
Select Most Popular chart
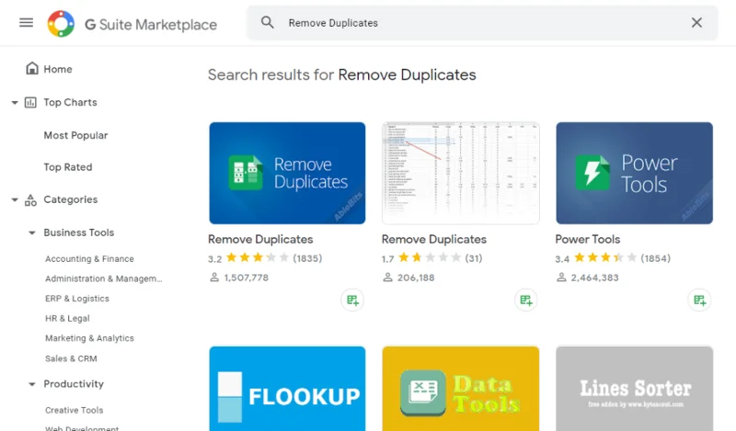point(75,135)
